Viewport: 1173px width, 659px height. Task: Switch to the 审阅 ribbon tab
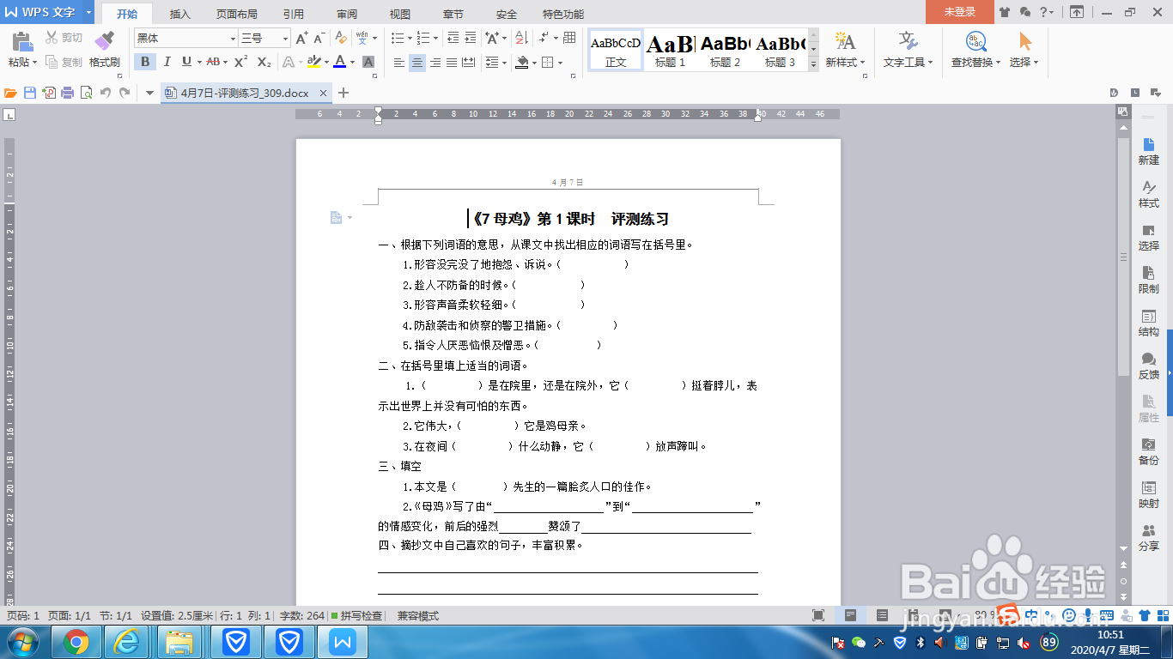(347, 13)
